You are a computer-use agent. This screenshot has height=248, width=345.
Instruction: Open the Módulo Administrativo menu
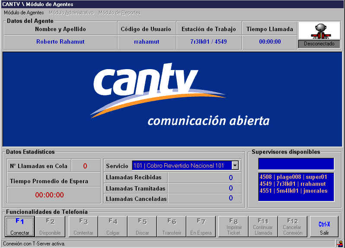point(71,13)
